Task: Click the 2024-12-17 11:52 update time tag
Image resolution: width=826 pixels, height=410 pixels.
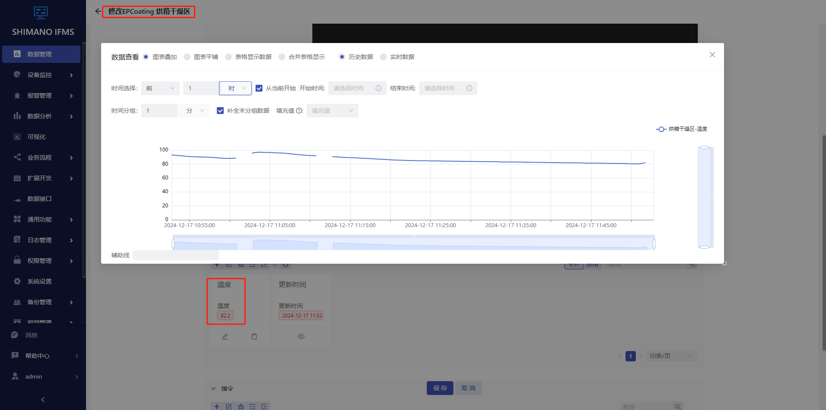Action: tap(301, 315)
